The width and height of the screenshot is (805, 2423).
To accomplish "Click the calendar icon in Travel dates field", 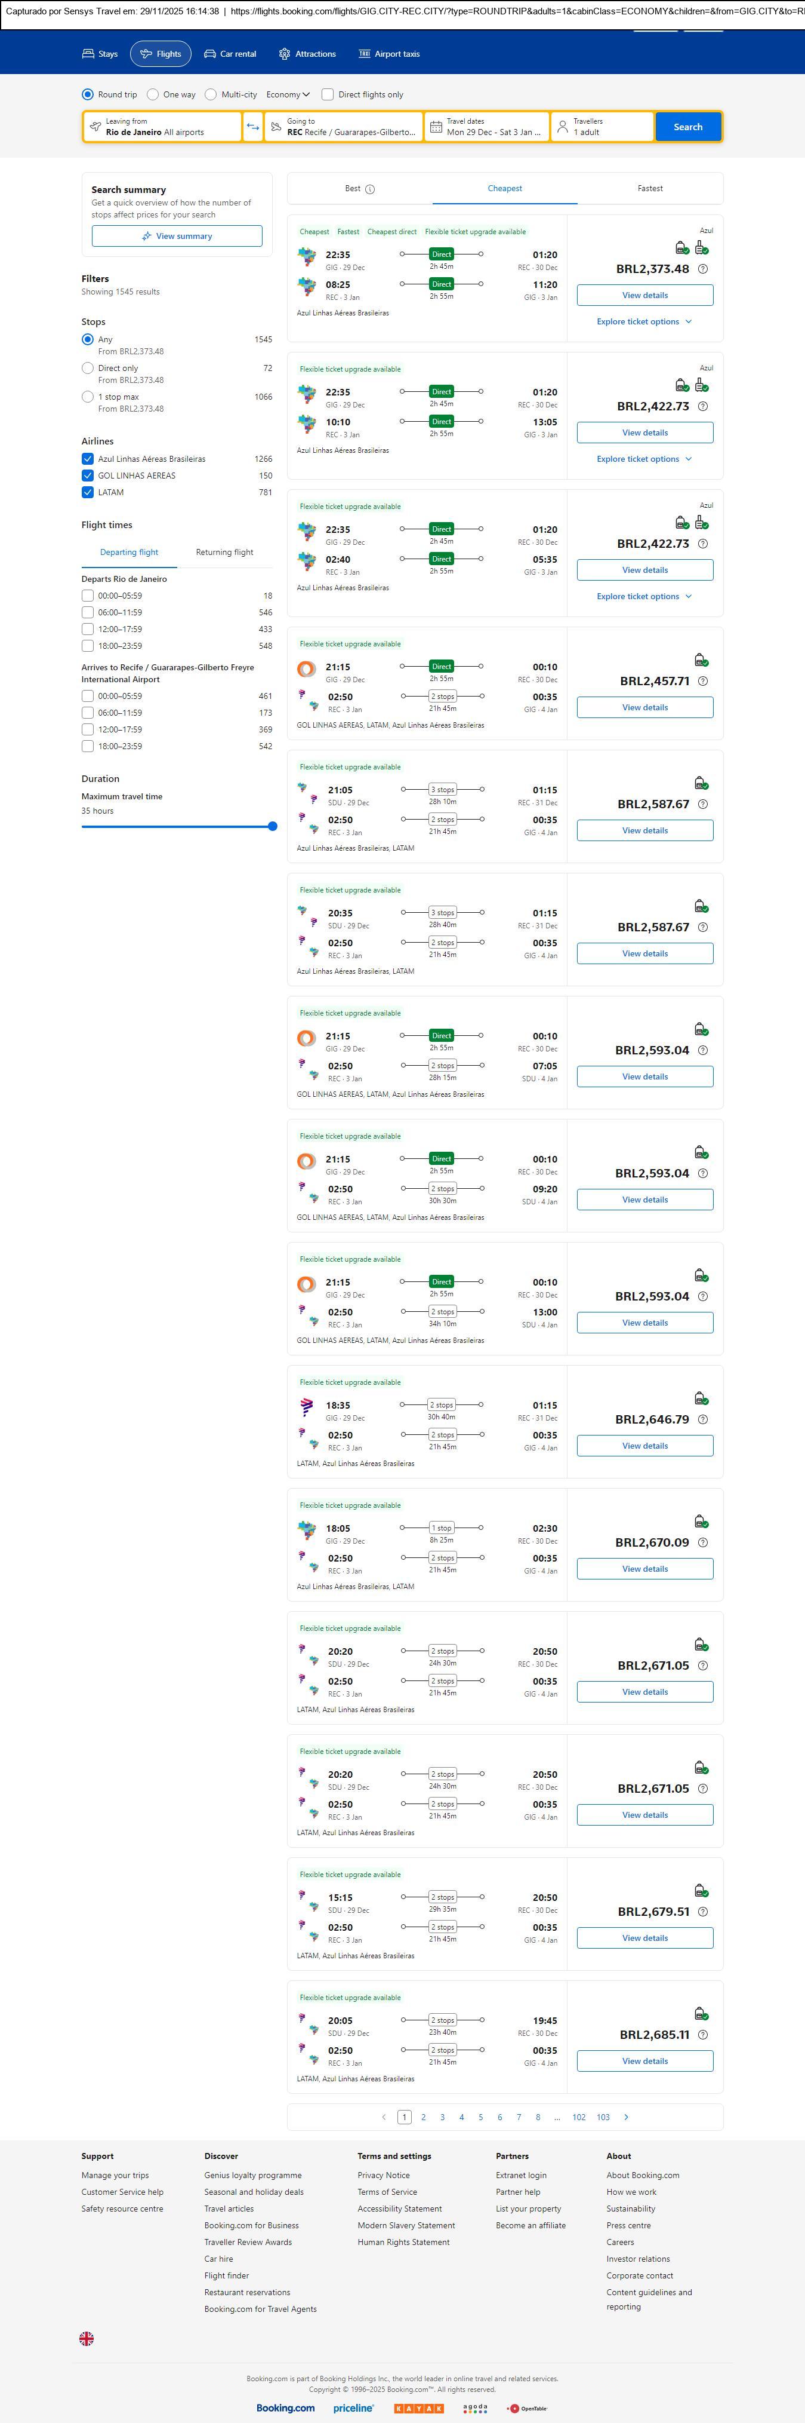I will [436, 127].
